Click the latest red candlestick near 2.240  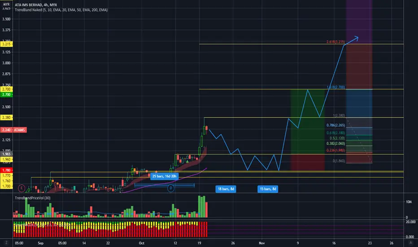point(207,129)
